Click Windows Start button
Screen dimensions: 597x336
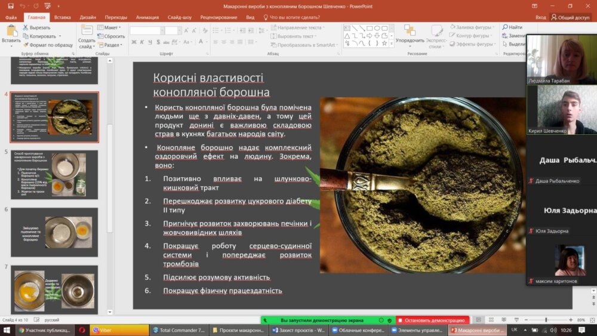[x=7, y=330]
